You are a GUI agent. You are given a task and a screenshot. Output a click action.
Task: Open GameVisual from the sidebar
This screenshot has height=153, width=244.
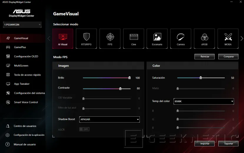[23, 38]
